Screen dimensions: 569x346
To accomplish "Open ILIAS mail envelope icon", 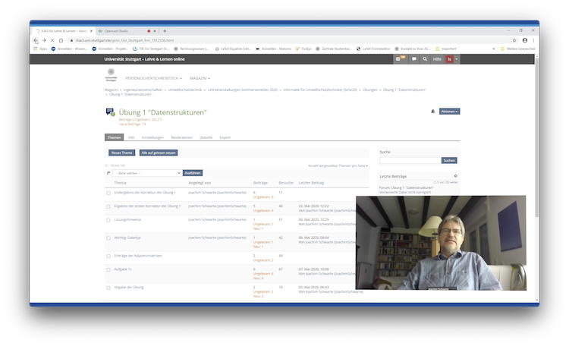I will pyautogui.click(x=400, y=59).
